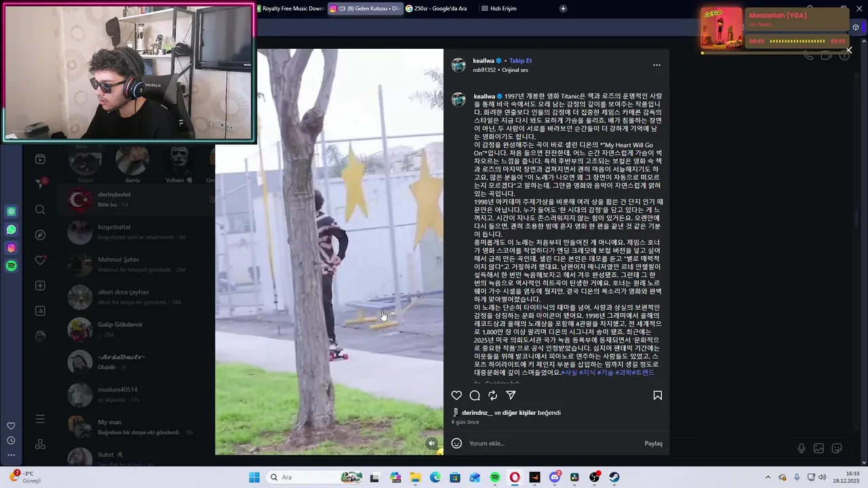The width and height of the screenshot is (868, 488).
Task: Open the Mahmut Şahin conversation
Action: (136, 264)
